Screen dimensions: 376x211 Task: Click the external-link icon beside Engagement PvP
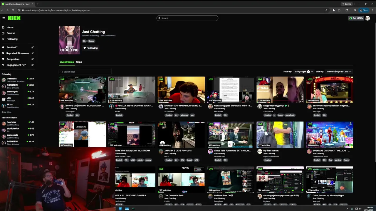[x=33, y=65]
